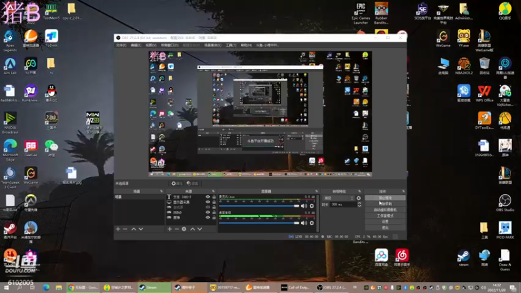Pop out the 控件 dock panel icon

click(x=403, y=191)
